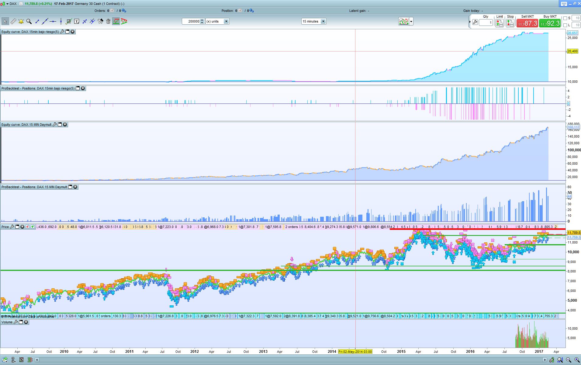The width and height of the screenshot is (581, 365).
Task: Select the triangle pattern drawing tool
Action: [124, 21]
